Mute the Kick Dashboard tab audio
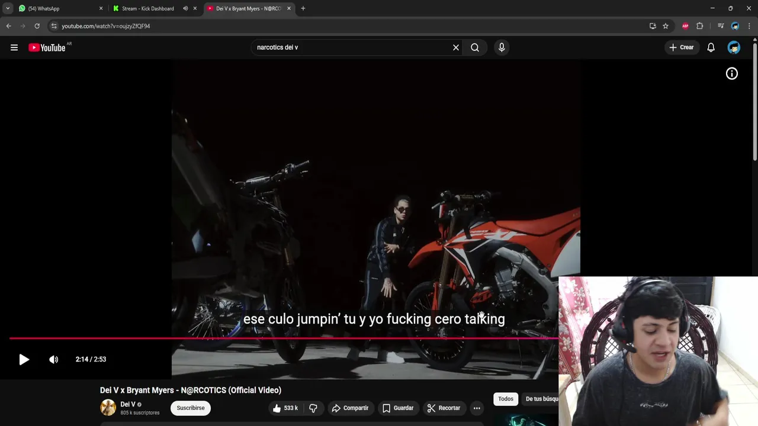 click(185, 8)
